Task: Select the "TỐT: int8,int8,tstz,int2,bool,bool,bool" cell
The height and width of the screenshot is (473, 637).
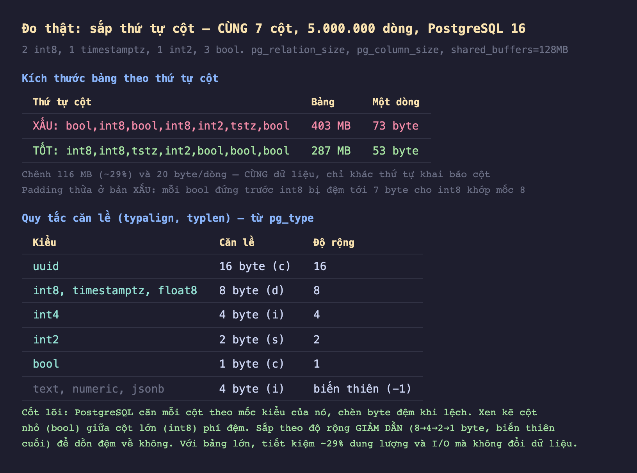Action: [161, 151]
